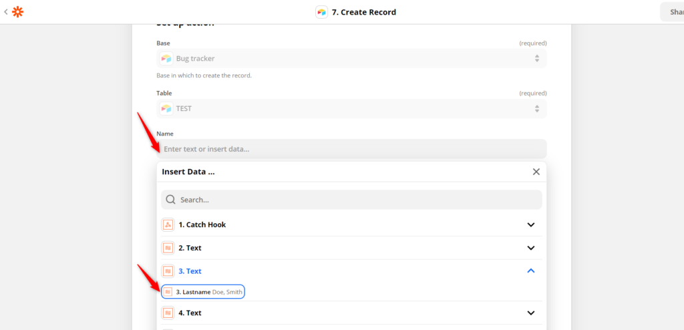Click the Catch Hook webhook icon

click(168, 225)
